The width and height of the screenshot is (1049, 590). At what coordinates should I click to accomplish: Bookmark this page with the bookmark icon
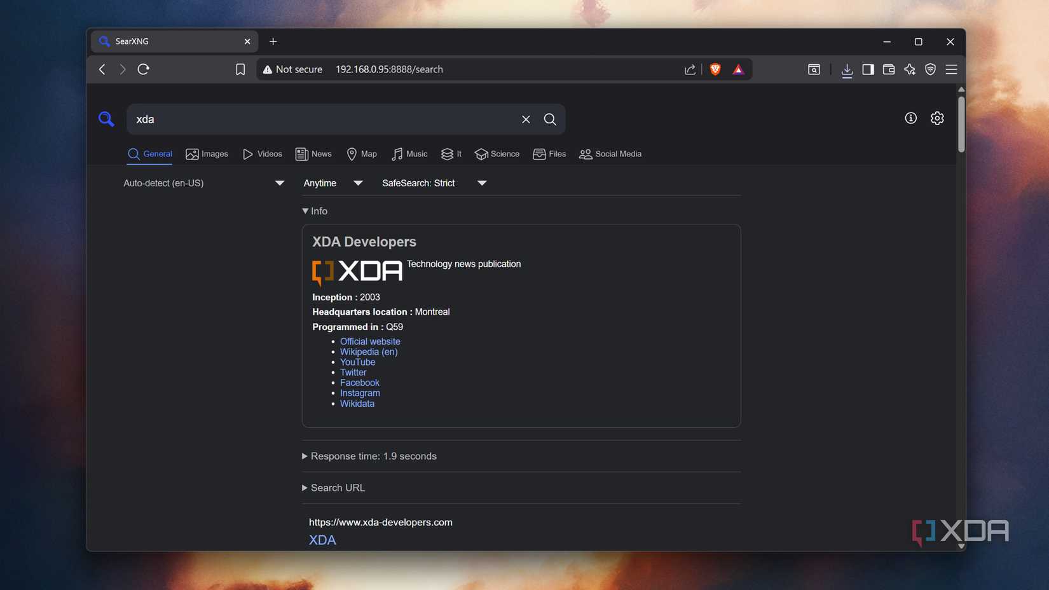[x=240, y=69]
